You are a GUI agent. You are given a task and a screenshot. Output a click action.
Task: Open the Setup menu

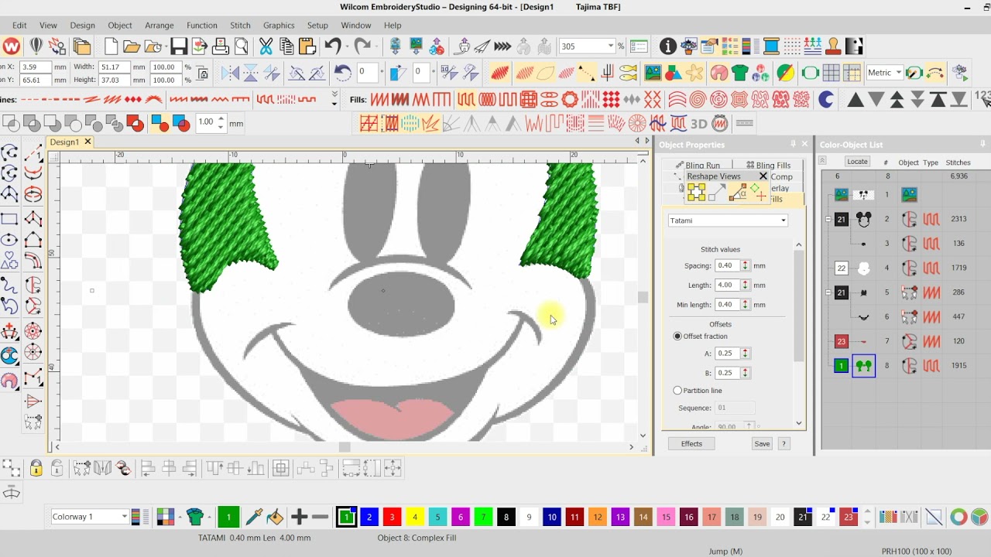[317, 26]
